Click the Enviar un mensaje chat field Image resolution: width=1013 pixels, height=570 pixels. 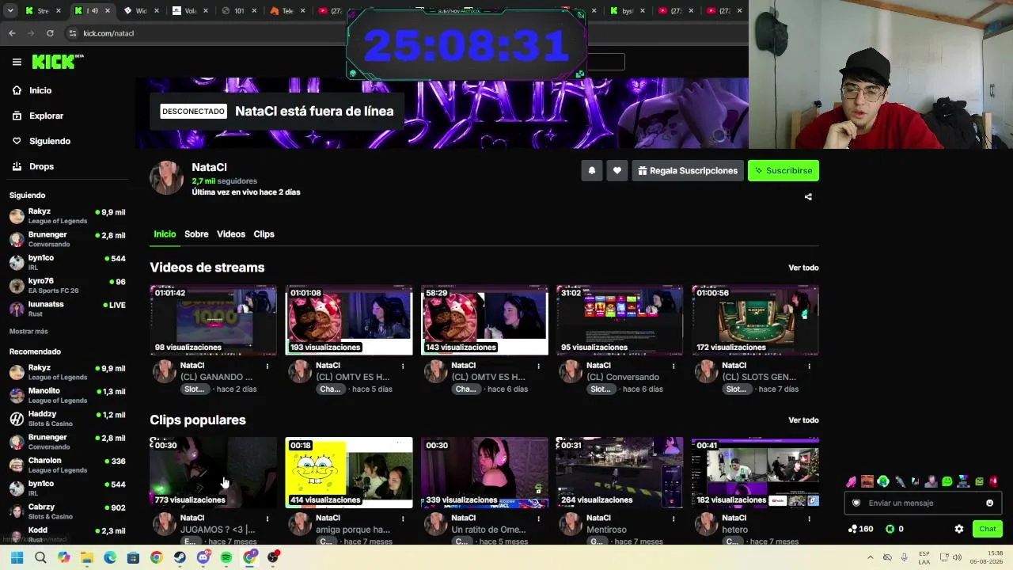pos(922,503)
